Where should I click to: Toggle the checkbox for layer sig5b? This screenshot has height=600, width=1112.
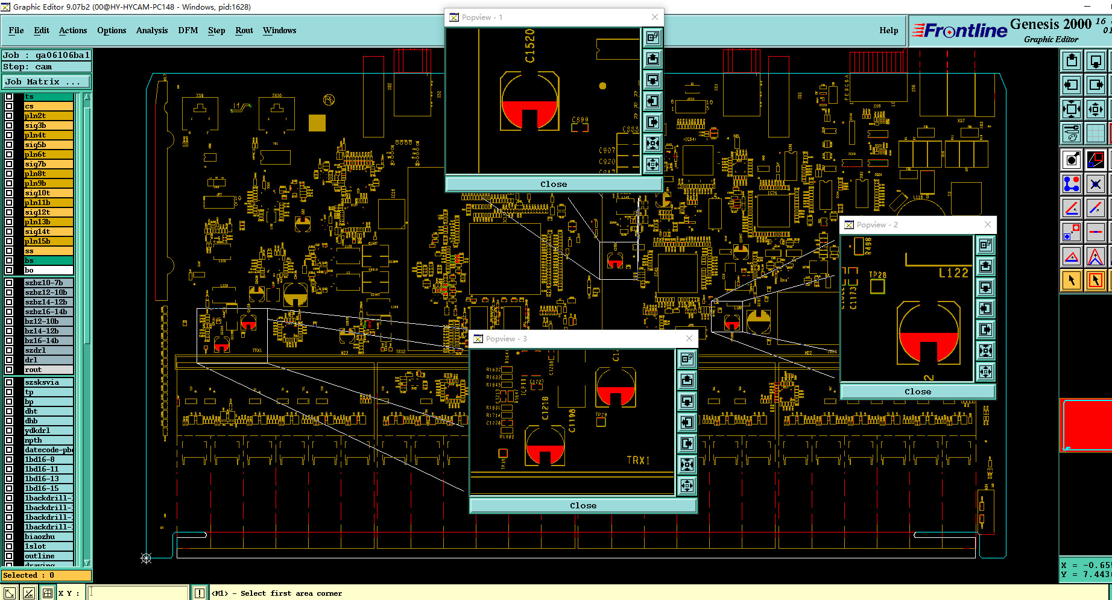tap(9, 145)
